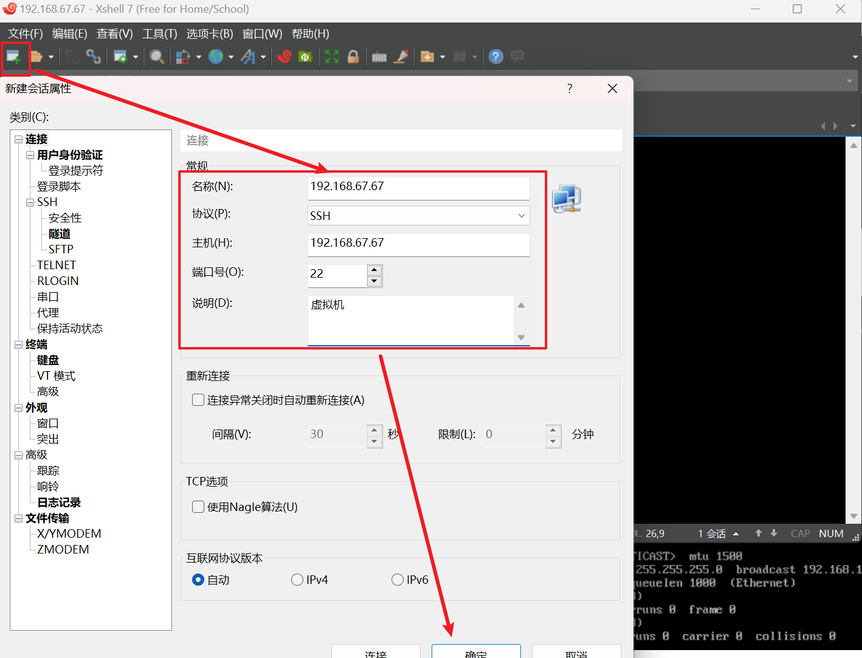This screenshot has height=658, width=862.
Task: Click the padlock Lock Screen icon
Action: [353, 57]
